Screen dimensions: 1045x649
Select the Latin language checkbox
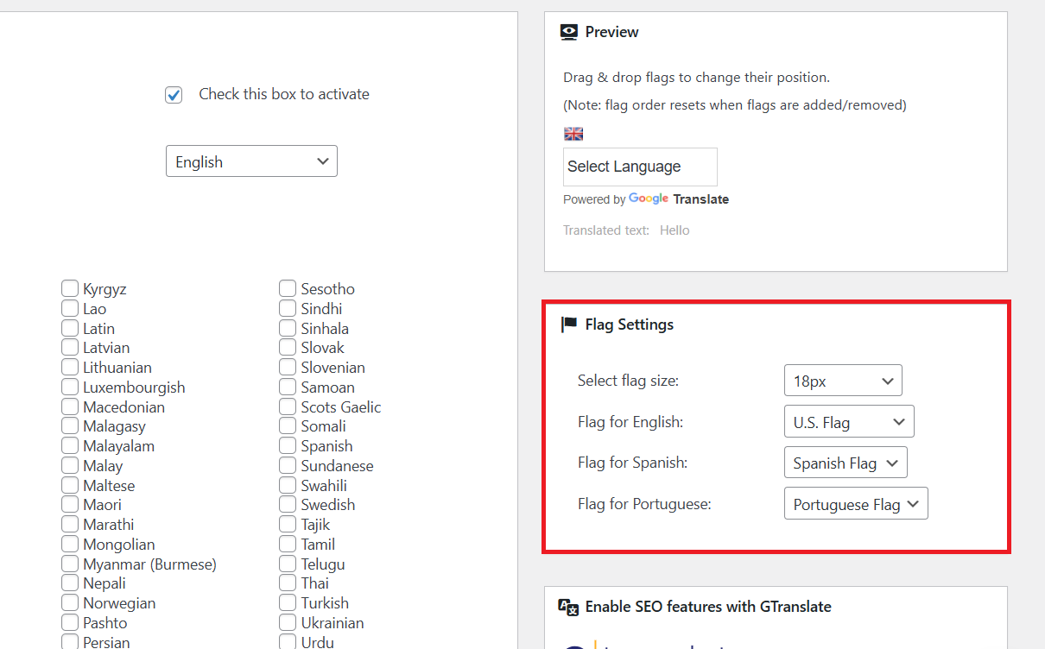pyautogui.click(x=70, y=329)
